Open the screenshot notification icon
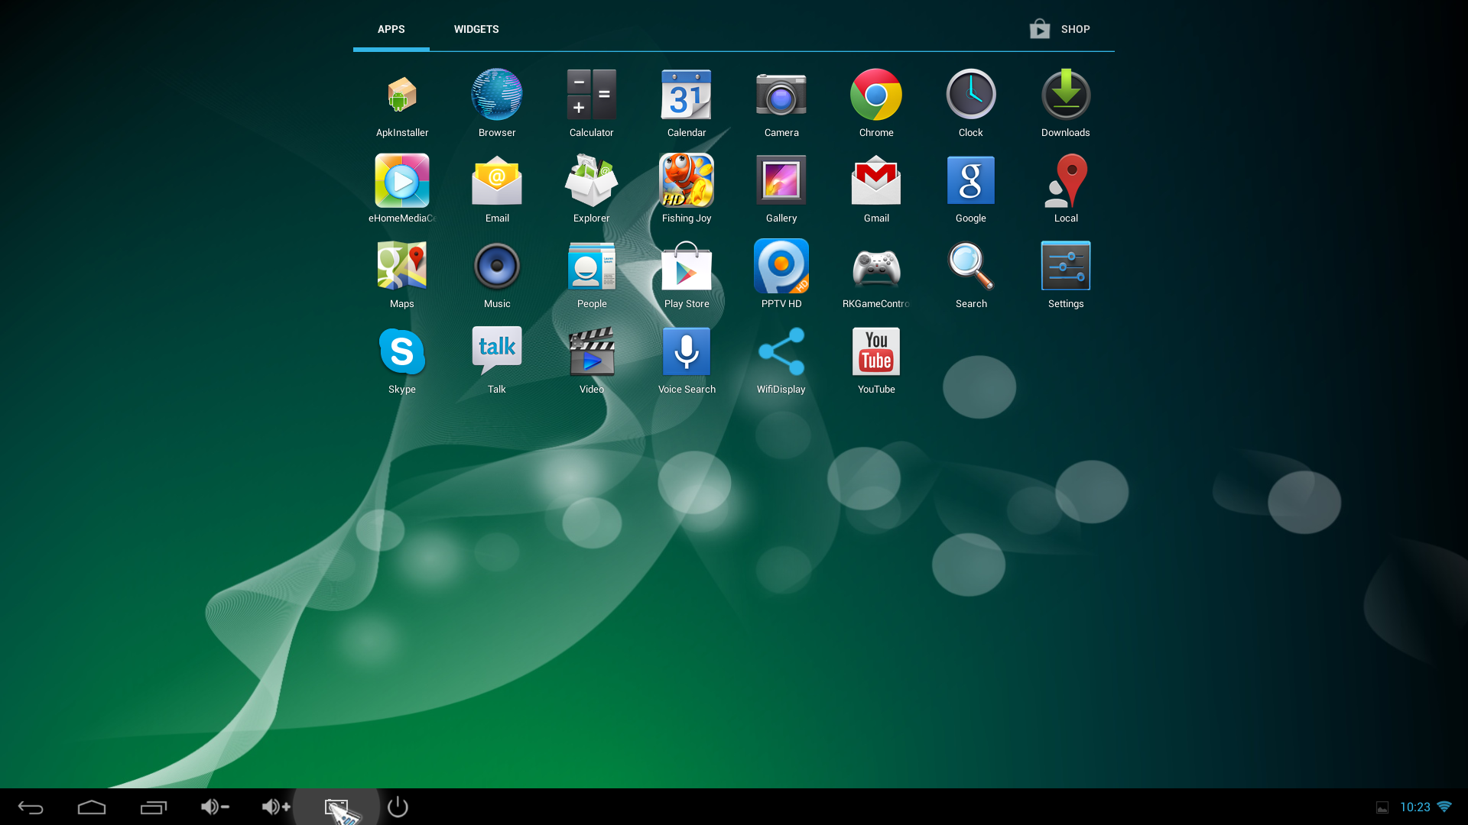1468x825 pixels. pyautogui.click(x=1382, y=807)
